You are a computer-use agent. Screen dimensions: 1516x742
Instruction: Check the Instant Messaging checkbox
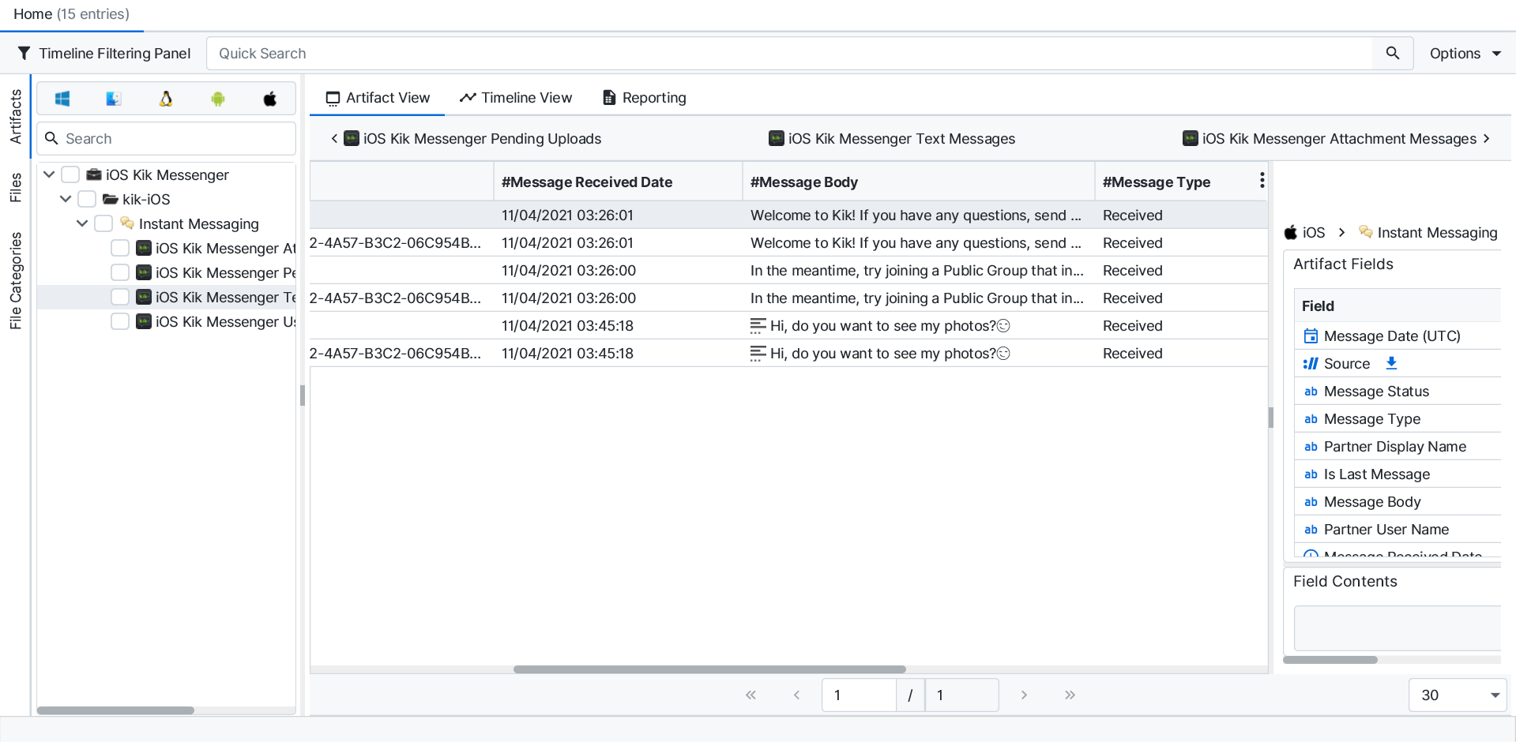pos(103,223)
